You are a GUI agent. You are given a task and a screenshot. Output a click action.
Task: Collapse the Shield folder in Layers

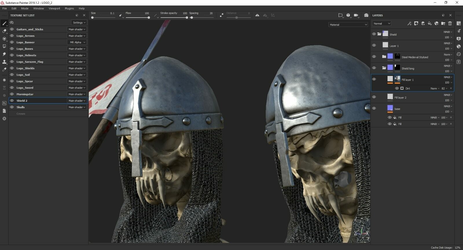379,34
